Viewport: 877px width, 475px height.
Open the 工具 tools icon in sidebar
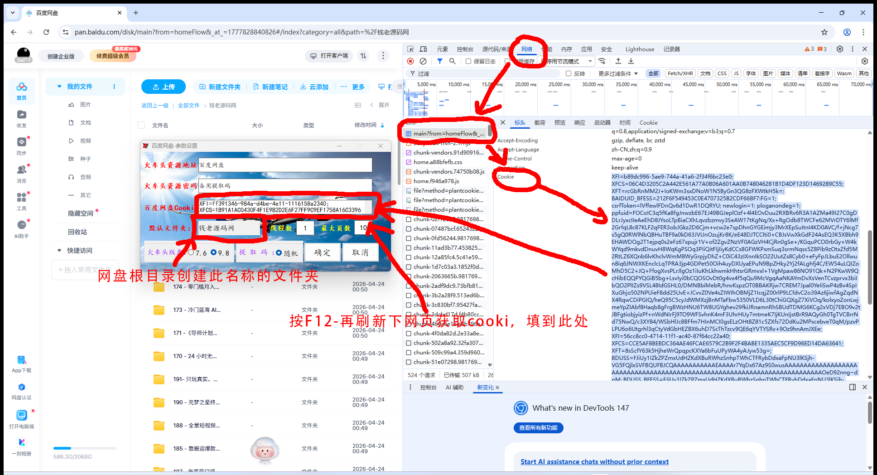[x=21, y=198]
